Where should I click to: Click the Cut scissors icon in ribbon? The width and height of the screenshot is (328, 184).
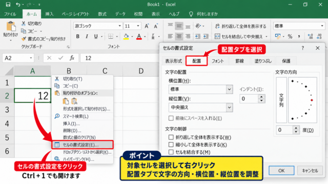(x=24, y=24)
